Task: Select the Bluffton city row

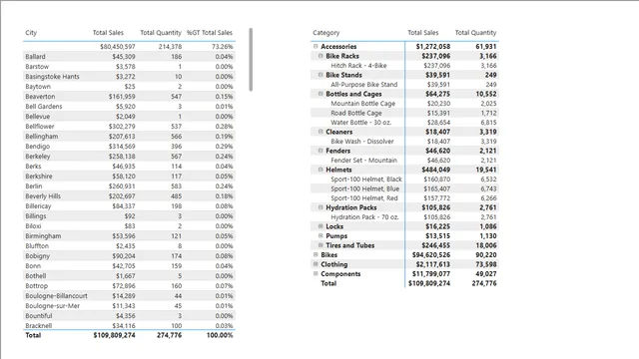Action: (x=129, y=246)
